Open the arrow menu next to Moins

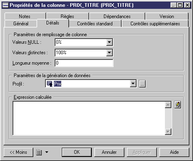[x=47, y=152]
